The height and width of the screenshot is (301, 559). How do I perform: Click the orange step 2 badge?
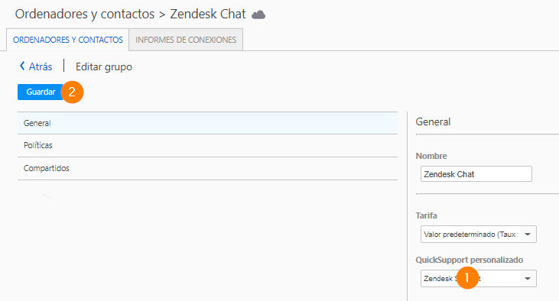point(72,92)
